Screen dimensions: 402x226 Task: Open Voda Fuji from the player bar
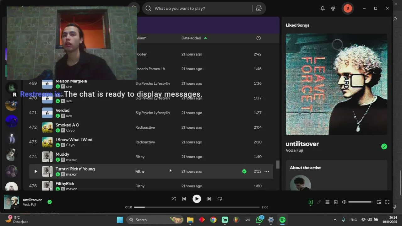(30, 205)
